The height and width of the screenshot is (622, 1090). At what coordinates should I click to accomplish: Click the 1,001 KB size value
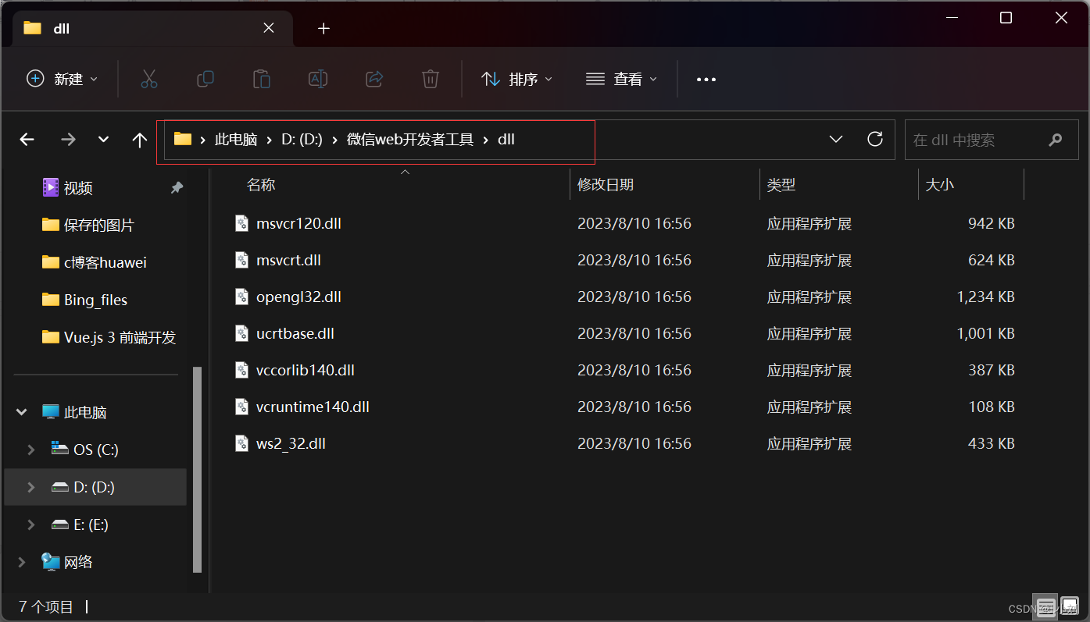pos(985,333)
